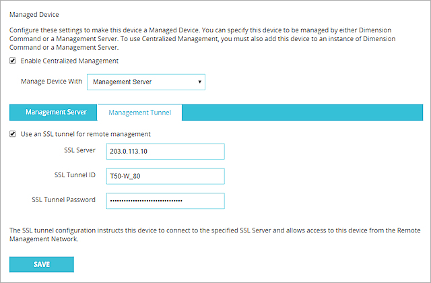The height and width of the screenshot is (283, 431).
Task: Click the "Enable Centralized Management" label text
Action: pos(69,61)
